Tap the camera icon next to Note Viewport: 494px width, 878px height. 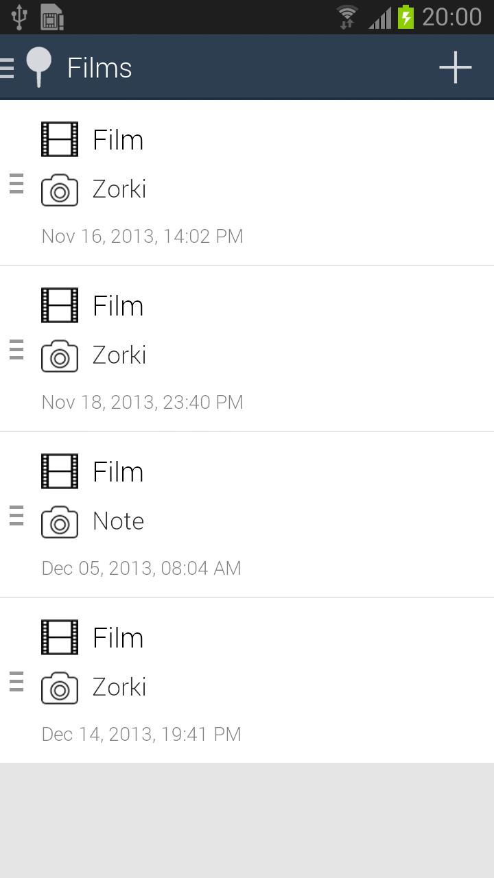click(x=60, y=522)
